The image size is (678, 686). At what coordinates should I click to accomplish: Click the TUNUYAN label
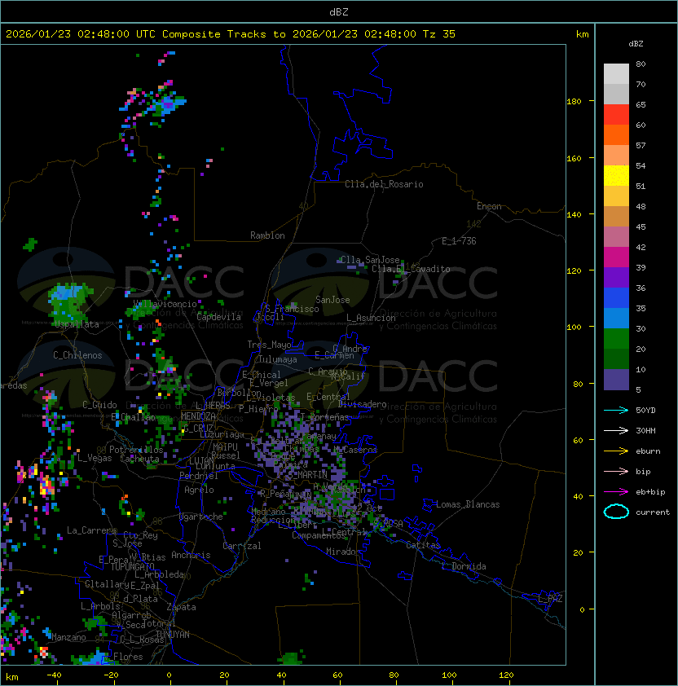click(173, 635)
